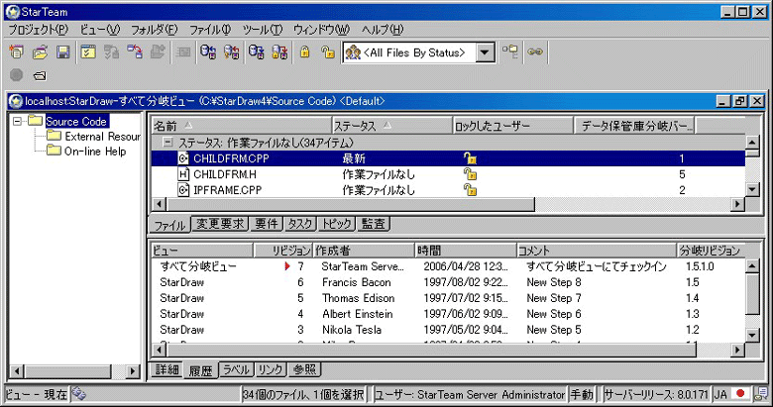Click the 作成者 column header in history
The width and height of the screenshot is (773, 407).
coord(364,251)
